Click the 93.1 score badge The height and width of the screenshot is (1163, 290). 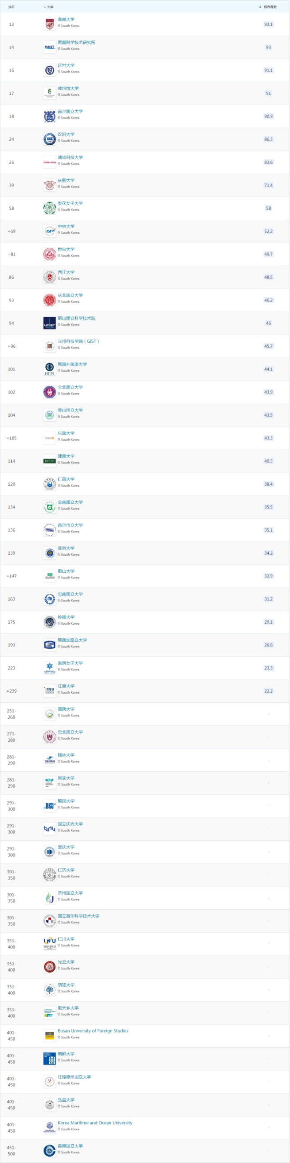pyautogui.click(x=268, y=25)
